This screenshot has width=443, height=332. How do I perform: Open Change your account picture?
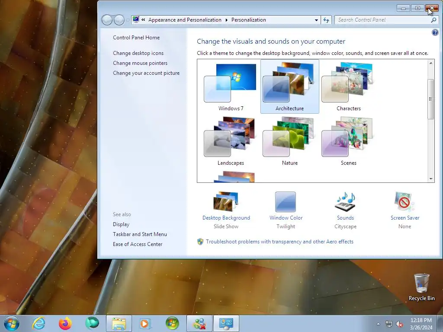tap(146, 73)
